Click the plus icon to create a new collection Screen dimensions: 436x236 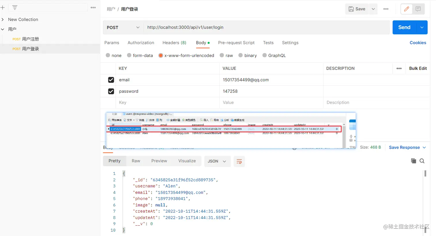pyautogui.click(x=3, y=8)
